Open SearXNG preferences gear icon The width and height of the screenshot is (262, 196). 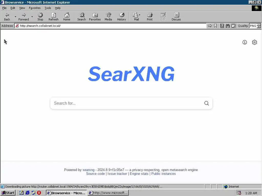click(255, 42)
